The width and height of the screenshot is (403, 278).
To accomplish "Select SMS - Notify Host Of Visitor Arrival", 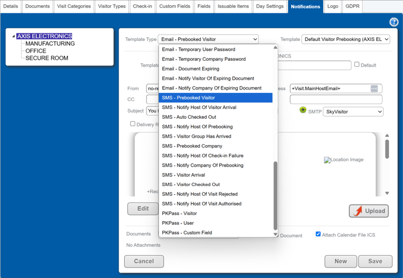I will click(199, 108).
